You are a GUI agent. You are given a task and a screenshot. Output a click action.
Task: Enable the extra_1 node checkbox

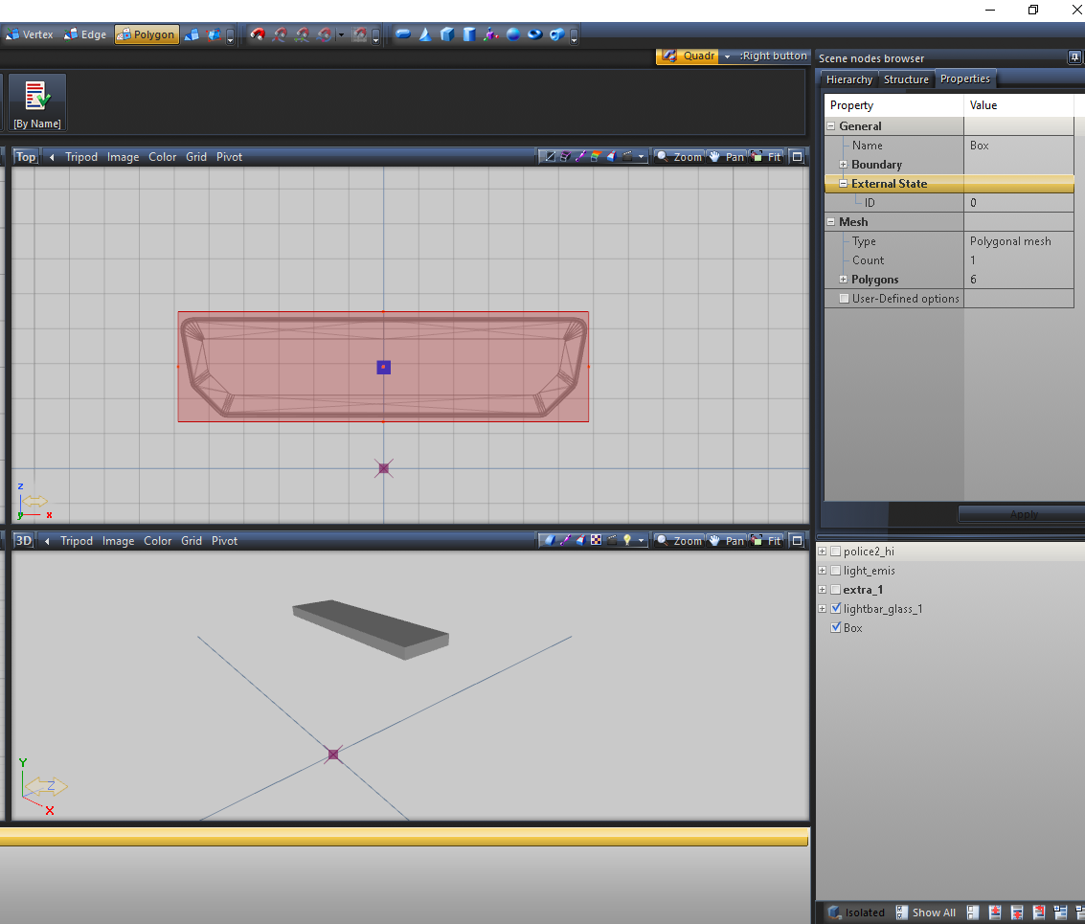(836, 590)
